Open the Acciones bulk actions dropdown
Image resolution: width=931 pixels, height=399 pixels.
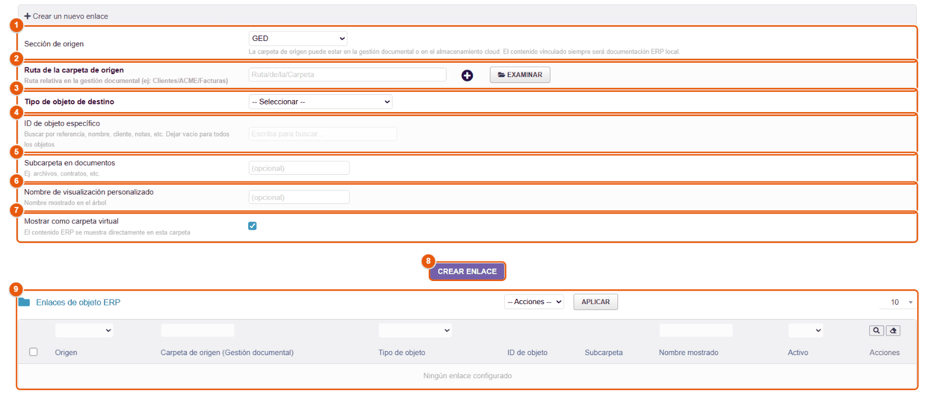(534, 302)
